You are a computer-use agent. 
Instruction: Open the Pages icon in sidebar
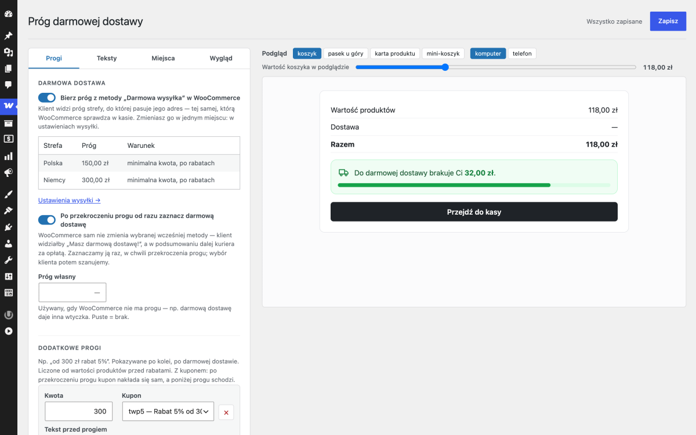pyautogui.click(x=8, y=68)
